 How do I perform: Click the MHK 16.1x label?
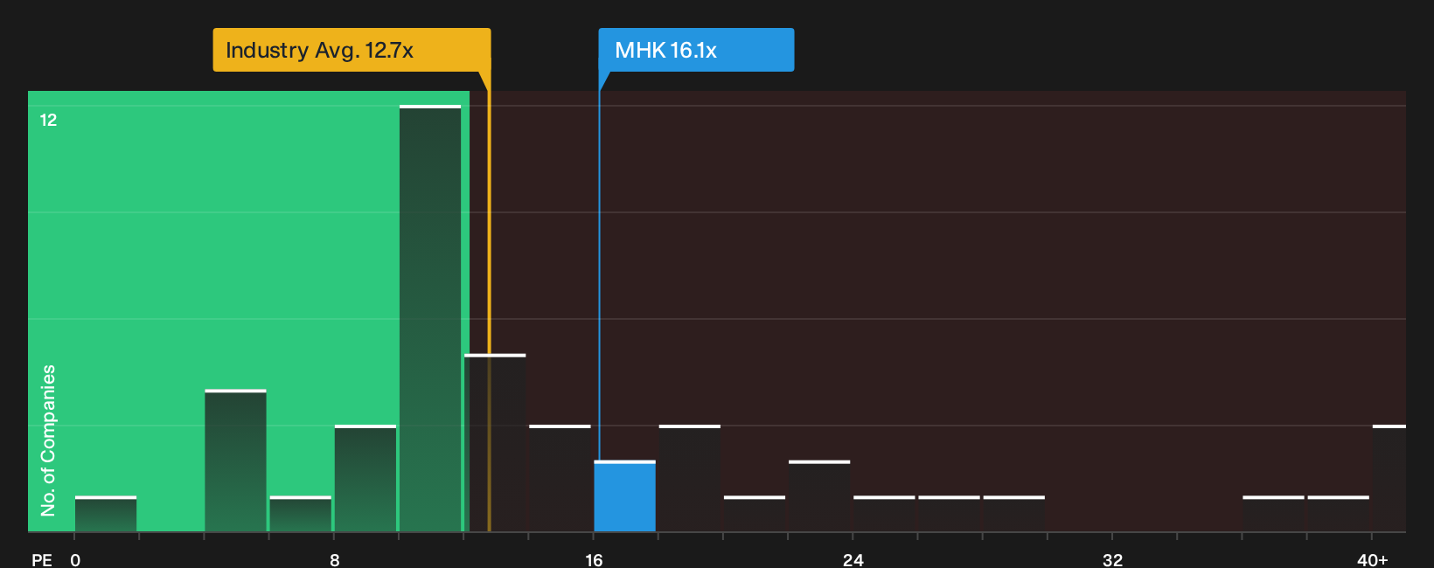(x=696, y=50)
